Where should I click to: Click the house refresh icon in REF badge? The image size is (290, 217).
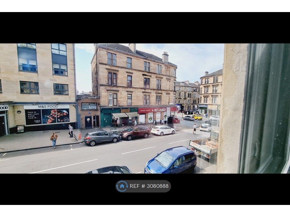(122, 186)
